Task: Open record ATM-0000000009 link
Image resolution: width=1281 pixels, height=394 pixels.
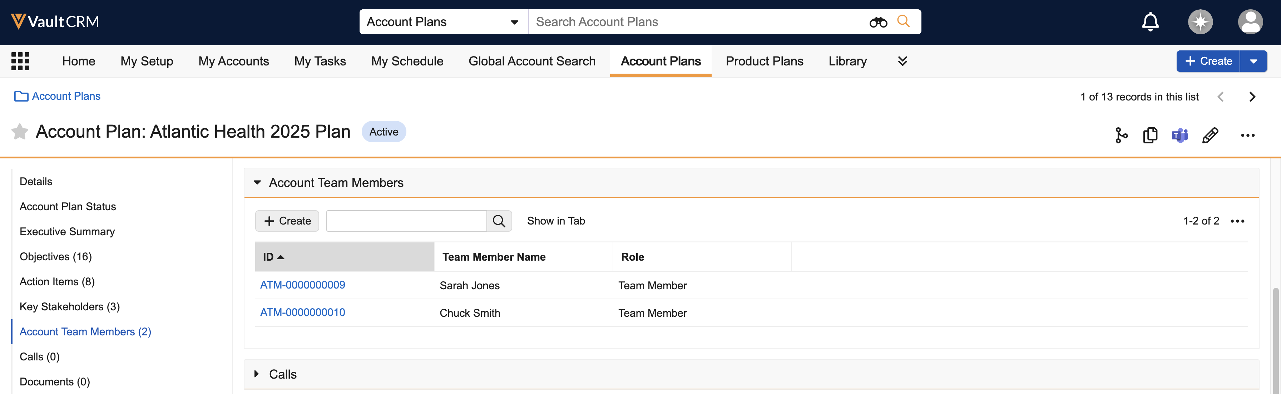Action: click(302, 285)
